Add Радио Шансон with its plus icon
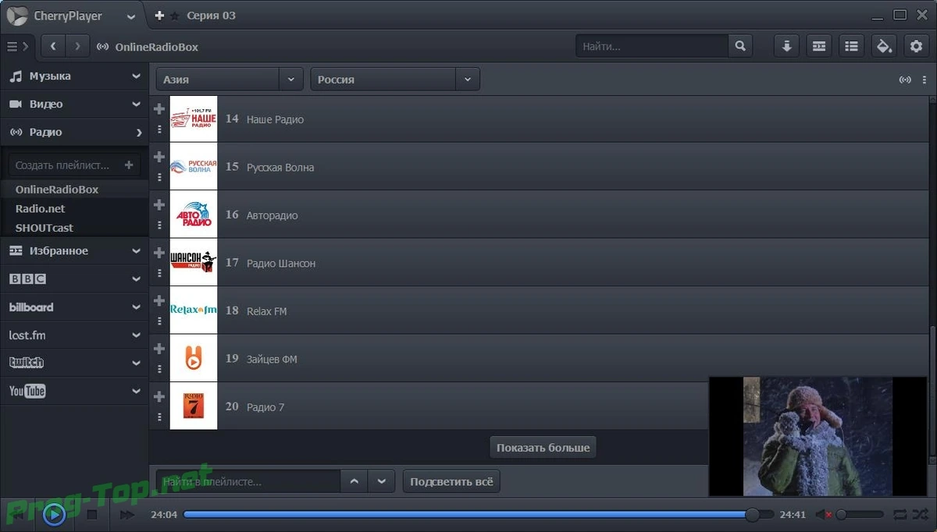 coord(159,253)
